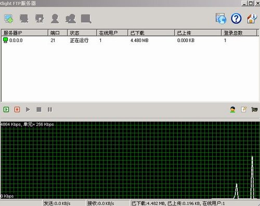Click port value 21 in server row
The height and width of the screenshot is (206, 260).
click(x=53, y=41)
